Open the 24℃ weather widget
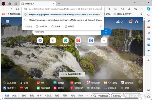The width and height of the screenshot is (152, 100). point(121,22)
